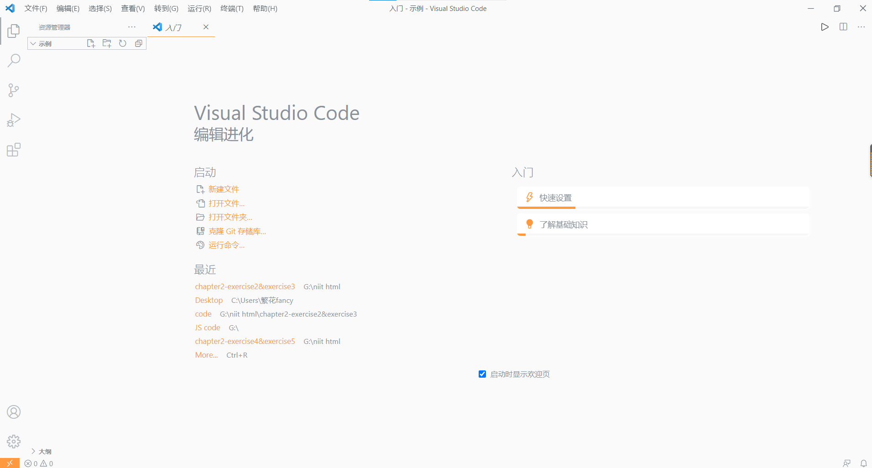
Task: Click 克隆 Git 存储库... link
Action: point(237,231)
